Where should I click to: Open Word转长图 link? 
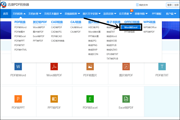tap(94, 32)
